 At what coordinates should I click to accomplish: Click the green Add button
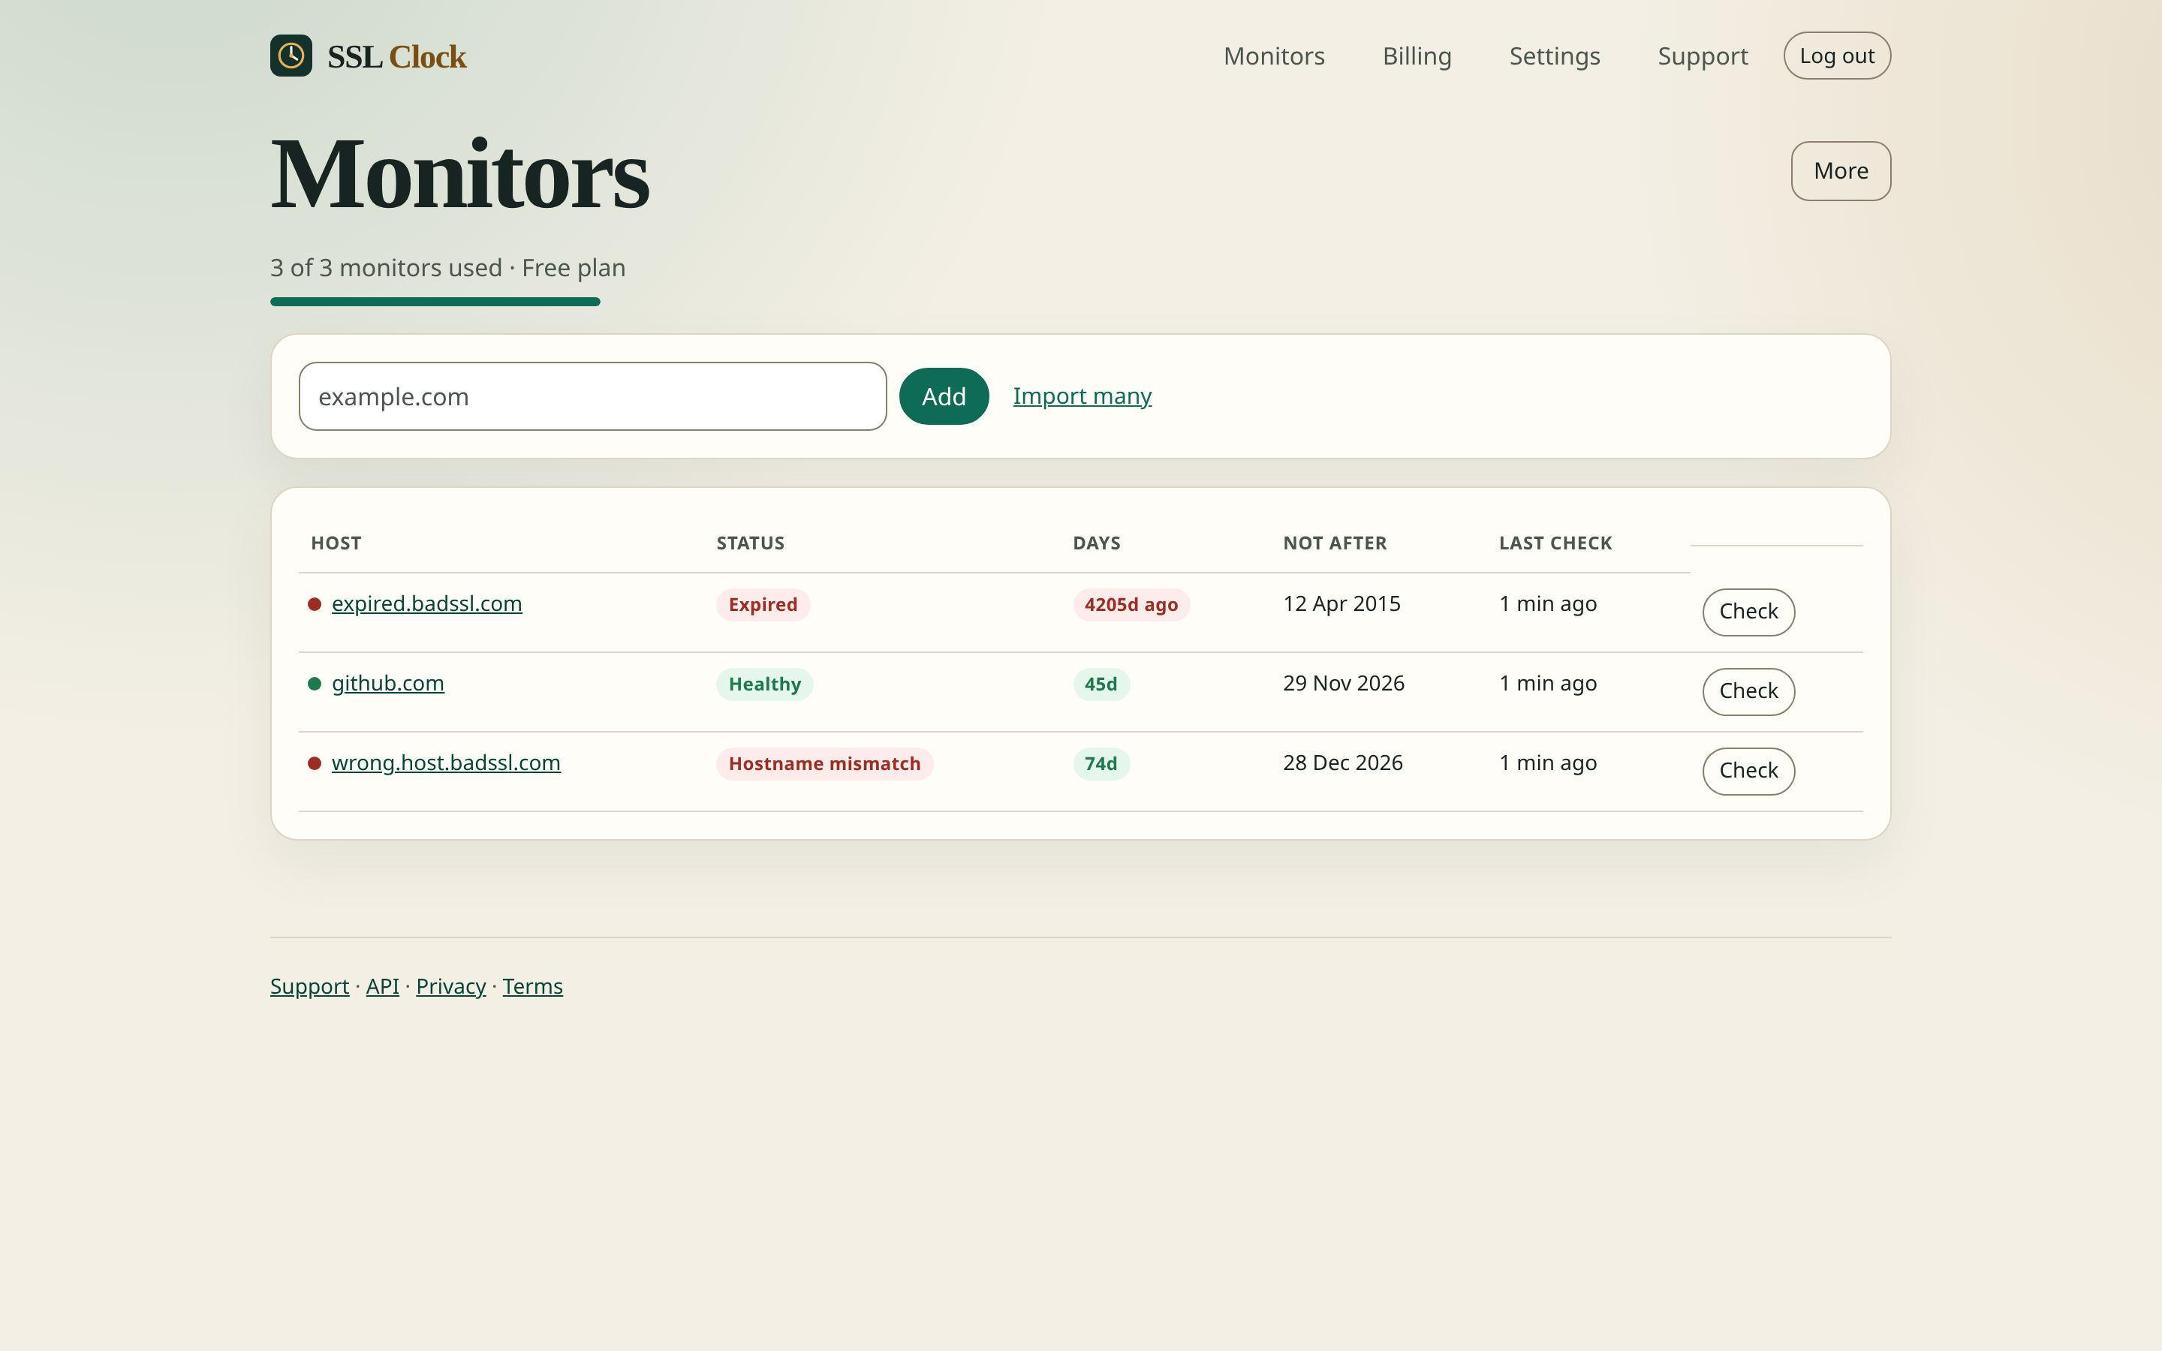tap(944, 396)
